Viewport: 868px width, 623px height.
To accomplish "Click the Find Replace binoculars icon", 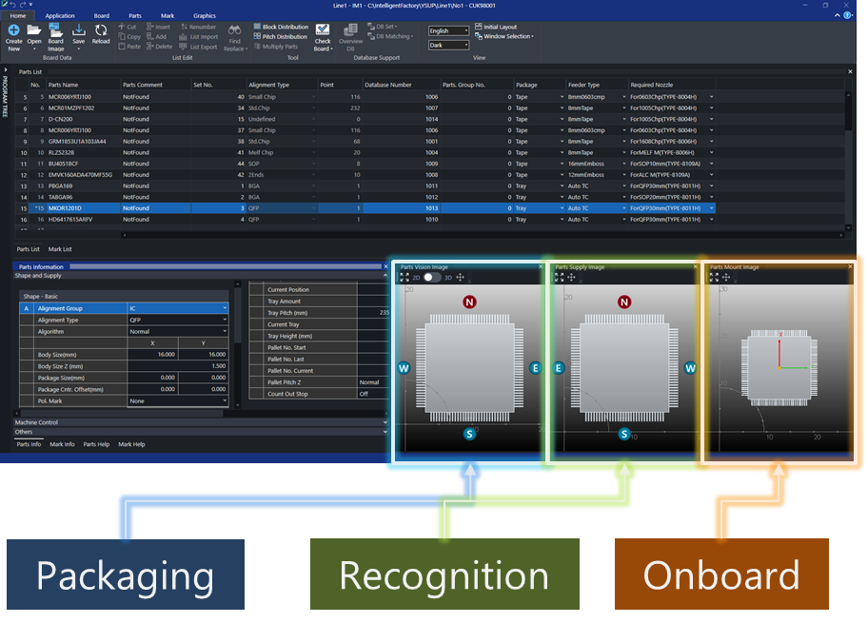I will (235, 30).
